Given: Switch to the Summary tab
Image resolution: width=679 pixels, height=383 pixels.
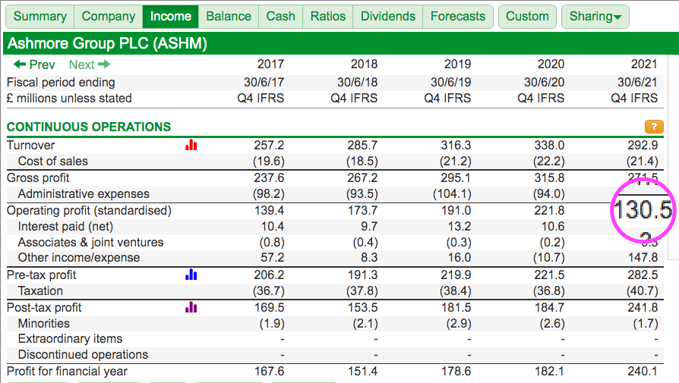Looking at the screenshot, I should pyautogui.click(x=39, y=17).
